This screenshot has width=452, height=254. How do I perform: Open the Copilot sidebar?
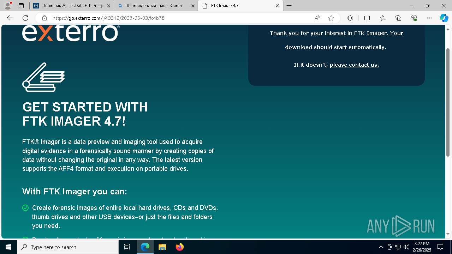pyautogui.click(x=444, y=18)
